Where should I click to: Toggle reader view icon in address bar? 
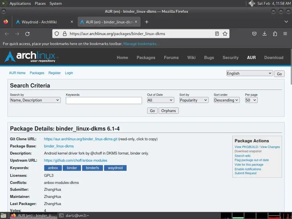pos(217,34)
